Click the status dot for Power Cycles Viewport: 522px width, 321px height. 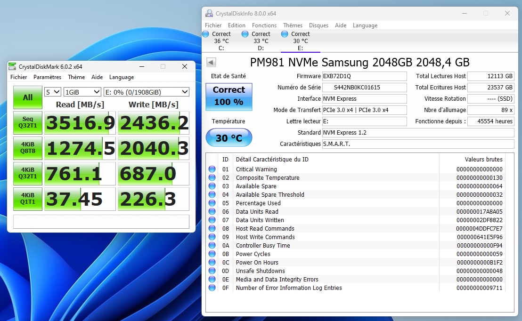tap(212, 254)
